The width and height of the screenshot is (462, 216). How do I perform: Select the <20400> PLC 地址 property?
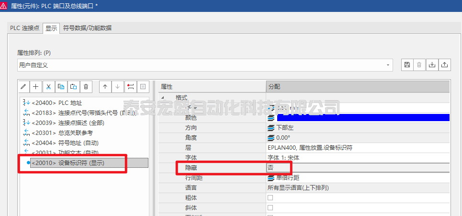pos(57,103)
